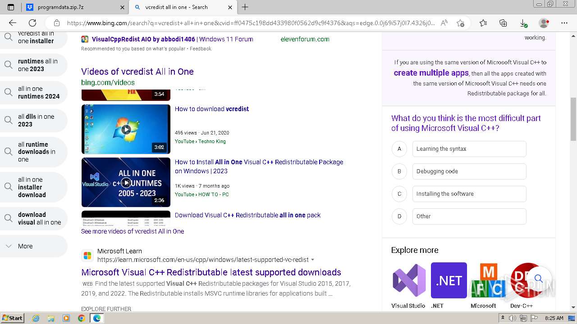The height and width of the screenshot is (324, 577).
Task: Launch Windows Media Player from taskbar
Action: pos(66,318)
